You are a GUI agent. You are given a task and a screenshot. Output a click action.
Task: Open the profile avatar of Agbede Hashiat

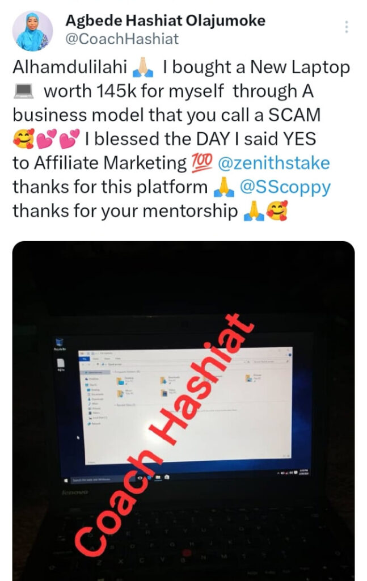(x=32, y=31)
